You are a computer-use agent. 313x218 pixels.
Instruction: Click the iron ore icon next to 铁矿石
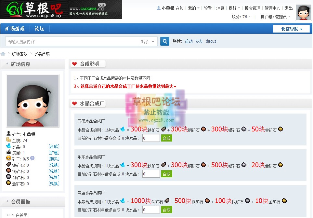click(8, 165)
